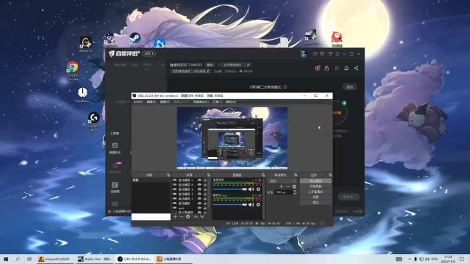
Task: Click the 退出 exit button in OBS controls
Action: pyautogui.click(x=315, y=202)
